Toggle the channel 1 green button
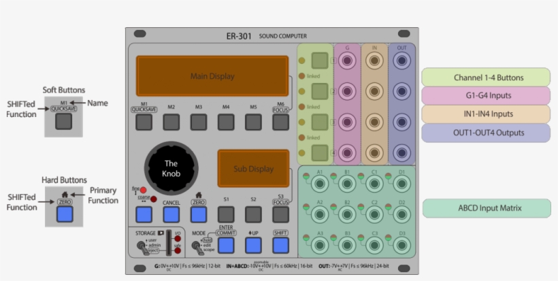Screen dimensions: 558x281 pyautogui.click(x=320, y=61)
